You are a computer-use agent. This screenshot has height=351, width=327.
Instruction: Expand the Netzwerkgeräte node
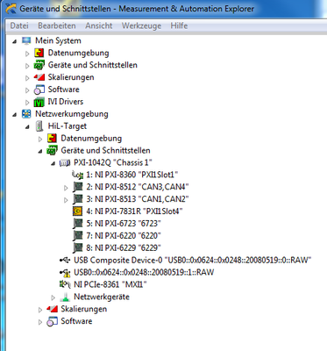point(53,297)
